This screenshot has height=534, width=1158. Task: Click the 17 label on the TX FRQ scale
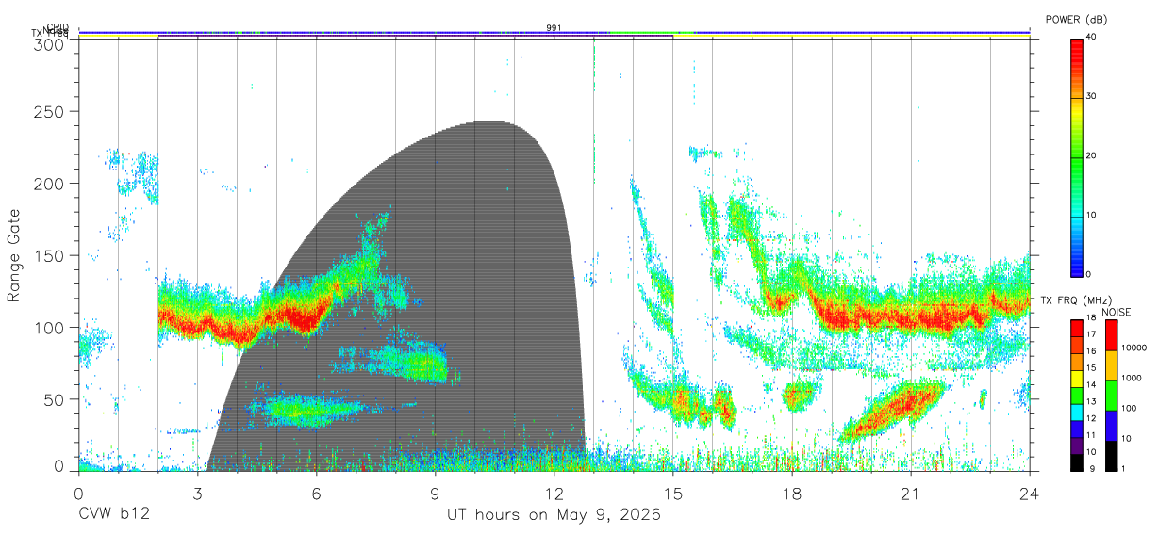1090,335
